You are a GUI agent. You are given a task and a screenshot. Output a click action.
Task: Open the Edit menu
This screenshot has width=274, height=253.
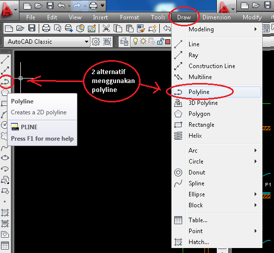52,17
